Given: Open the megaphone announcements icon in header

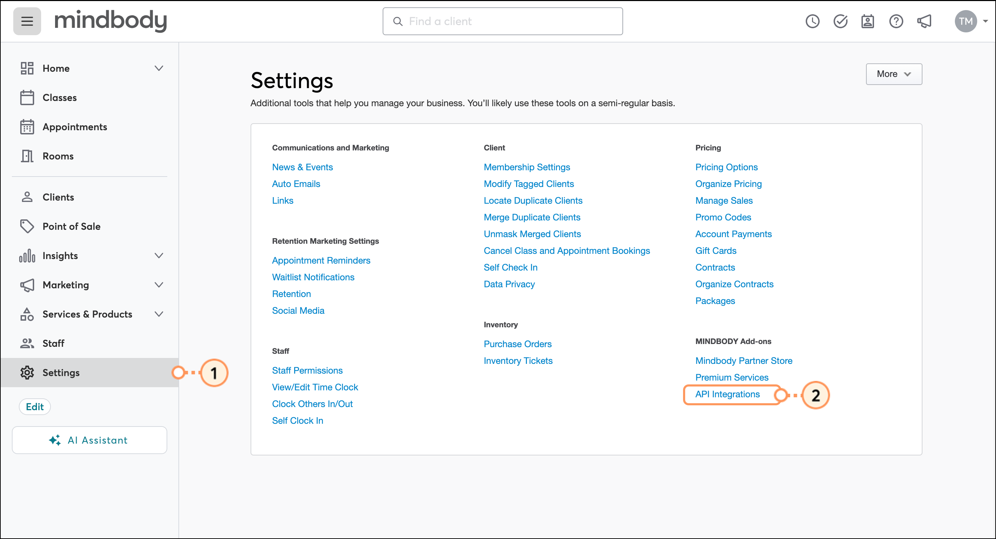Looking at the screenshot, I should tap(924, 21).
